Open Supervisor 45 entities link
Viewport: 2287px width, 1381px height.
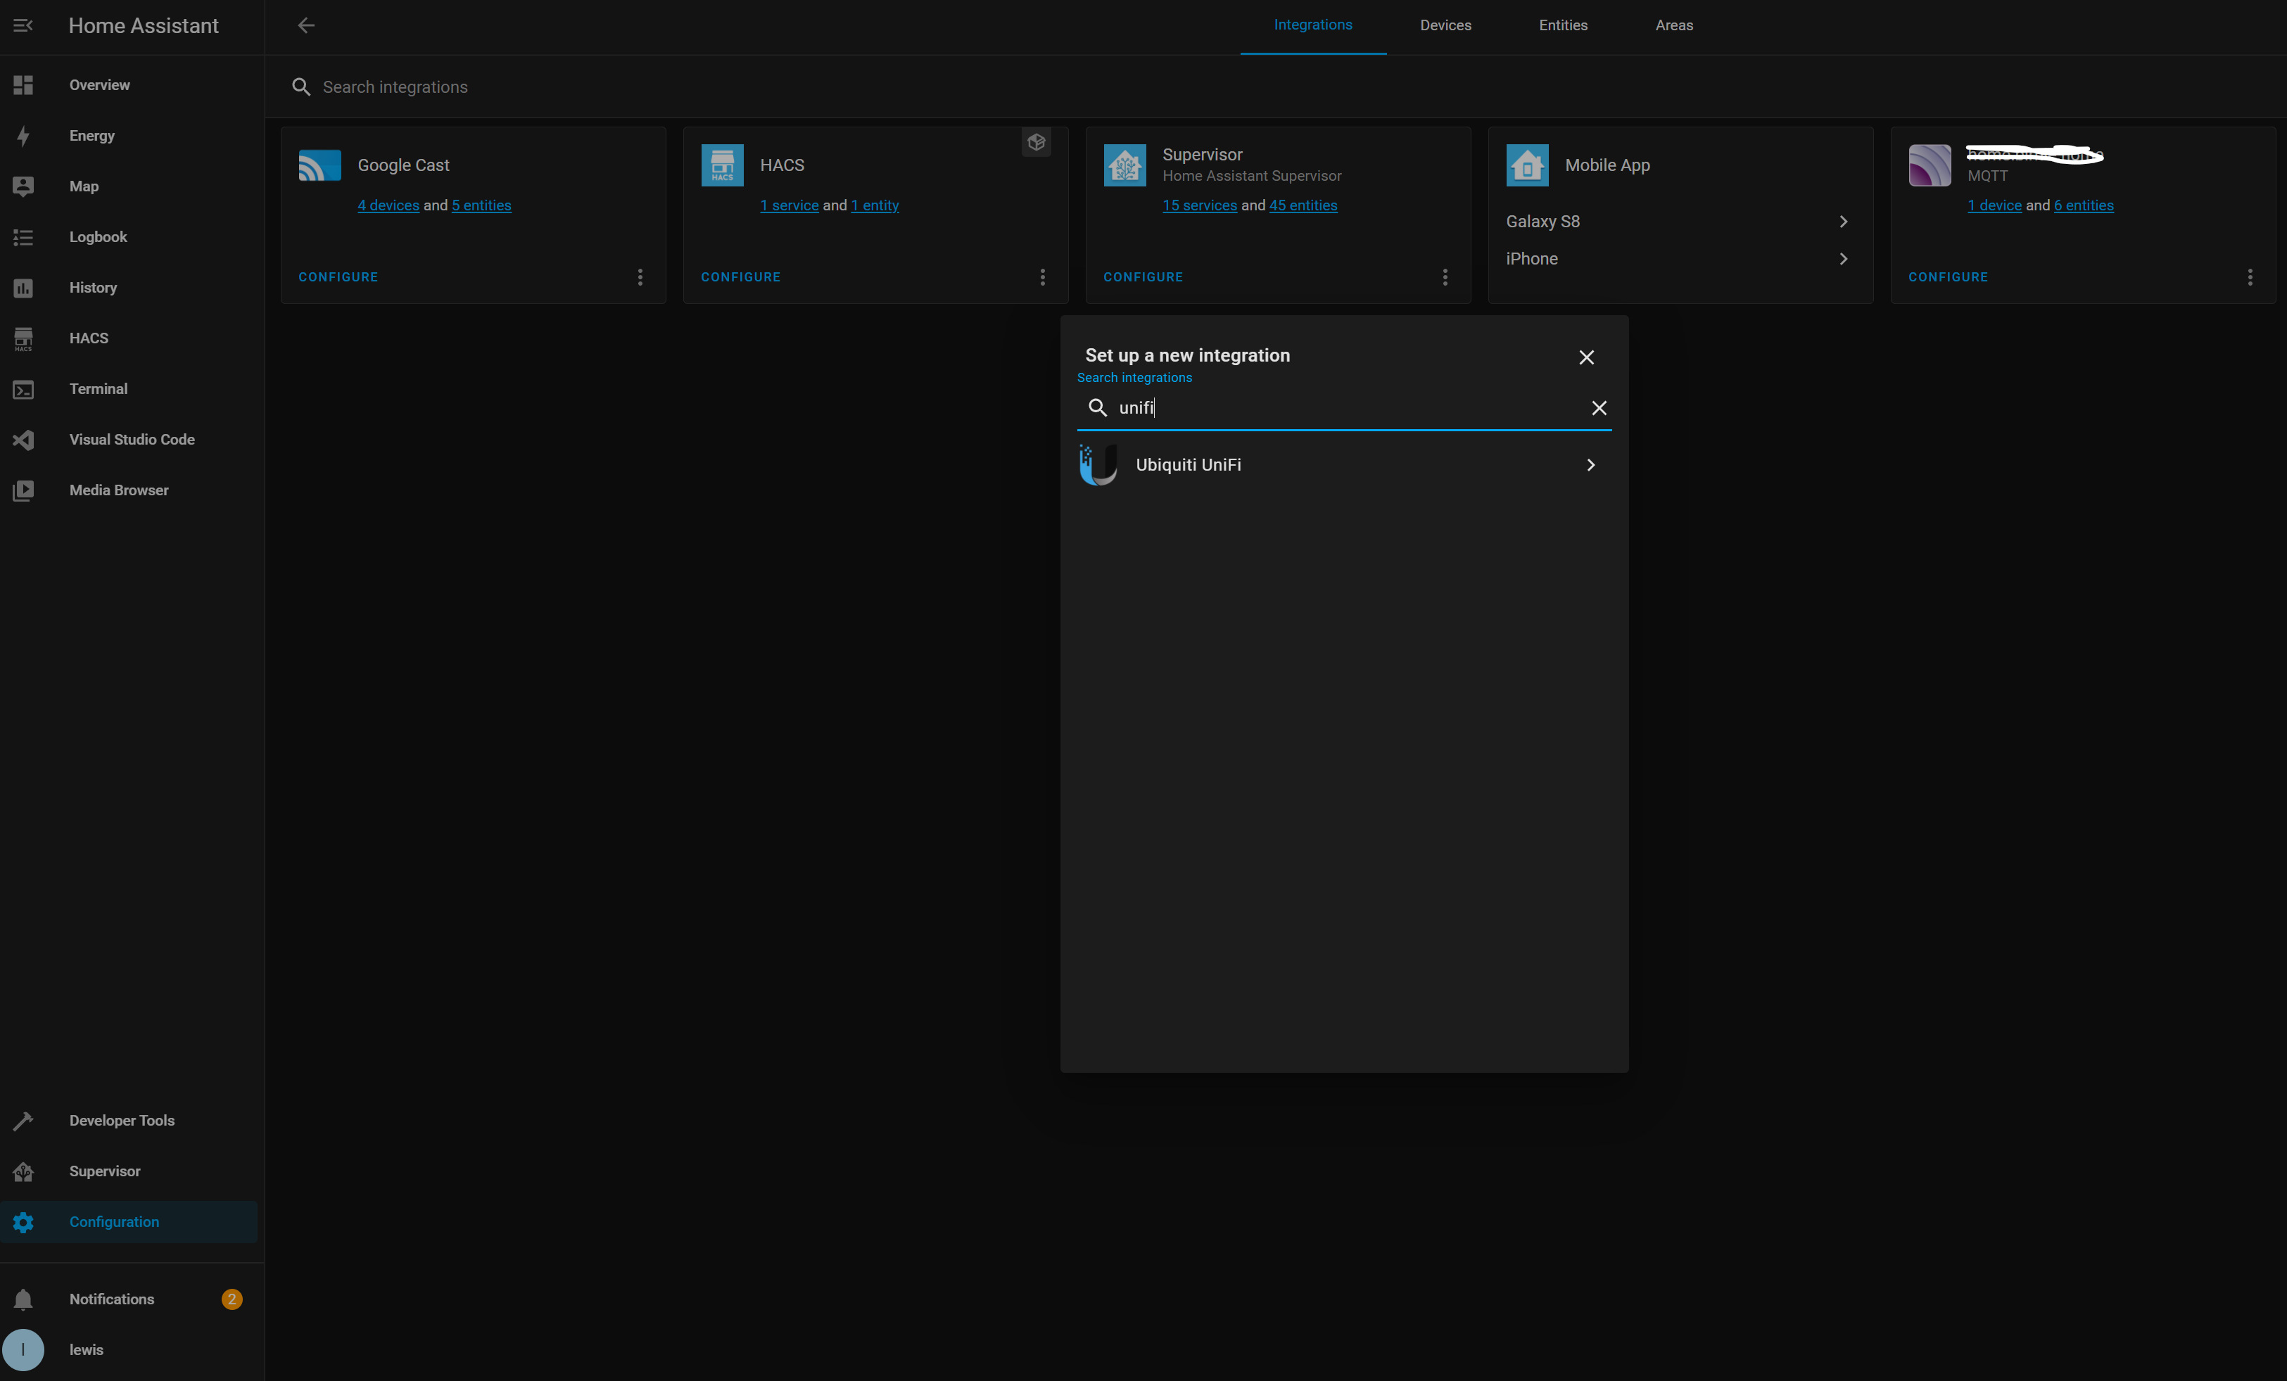point(1303,205)
